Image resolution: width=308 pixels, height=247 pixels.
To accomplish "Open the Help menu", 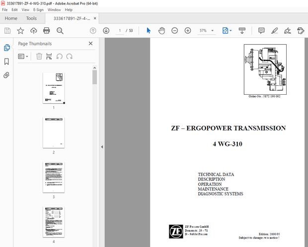I will pyautogui.click(x=69, y=9).
